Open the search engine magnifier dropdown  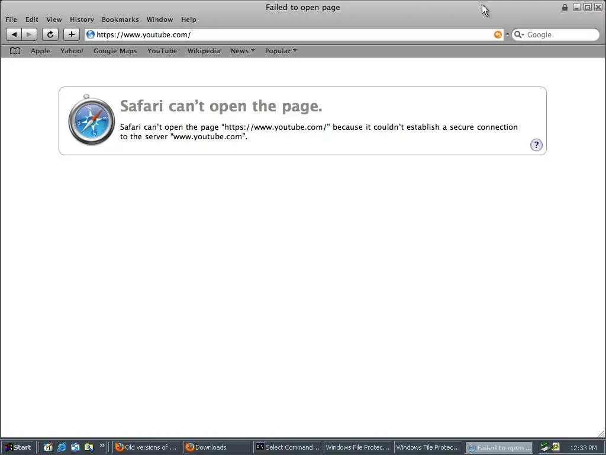tap(519, 34)
